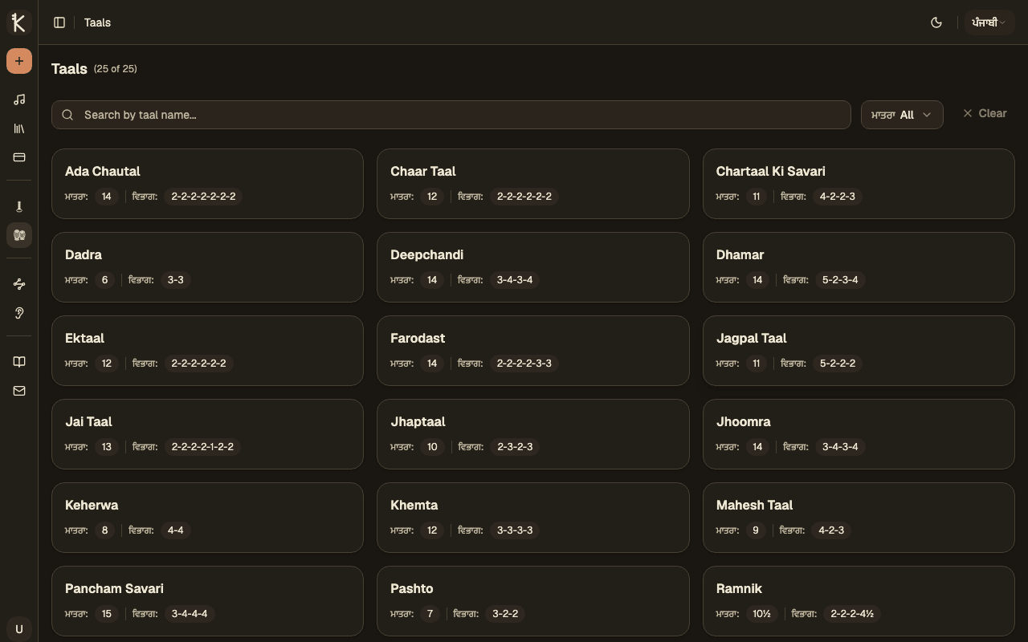1028x642 pixels.
Task: Click the 2-2-2-4½ division badge
Action: (x=852, y=614)
